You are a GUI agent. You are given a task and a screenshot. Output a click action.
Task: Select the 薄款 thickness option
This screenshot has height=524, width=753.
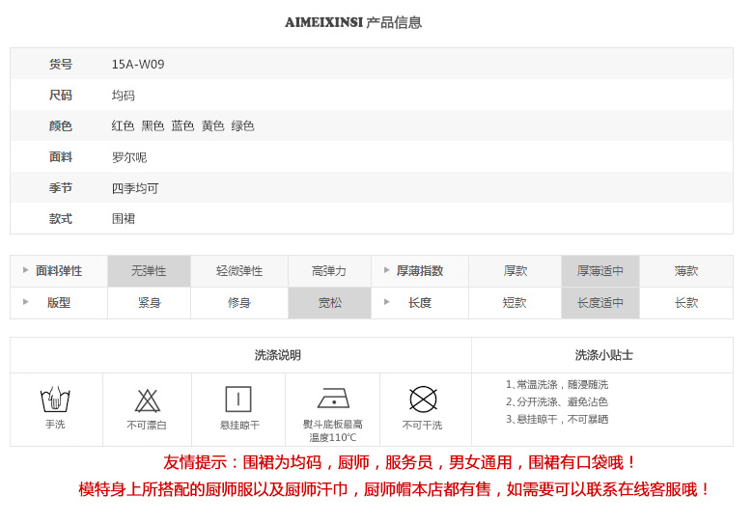[686, 271]
